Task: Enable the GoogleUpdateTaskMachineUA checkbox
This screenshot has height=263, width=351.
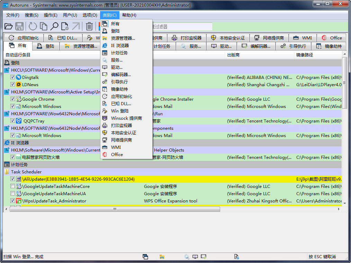Action: click(x=12, y=193)
